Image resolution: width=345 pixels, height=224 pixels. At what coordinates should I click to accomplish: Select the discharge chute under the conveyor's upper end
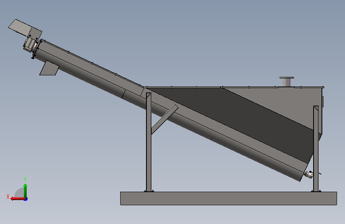pyautogui.click(x=49, y=68)
